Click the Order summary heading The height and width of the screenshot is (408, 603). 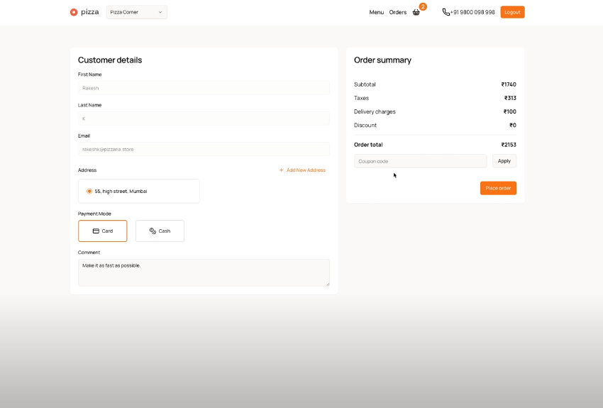pos(382,60)
